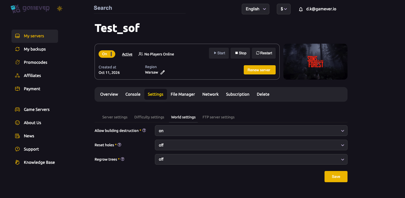Show help for Reset holes

[x=120, y=145]
